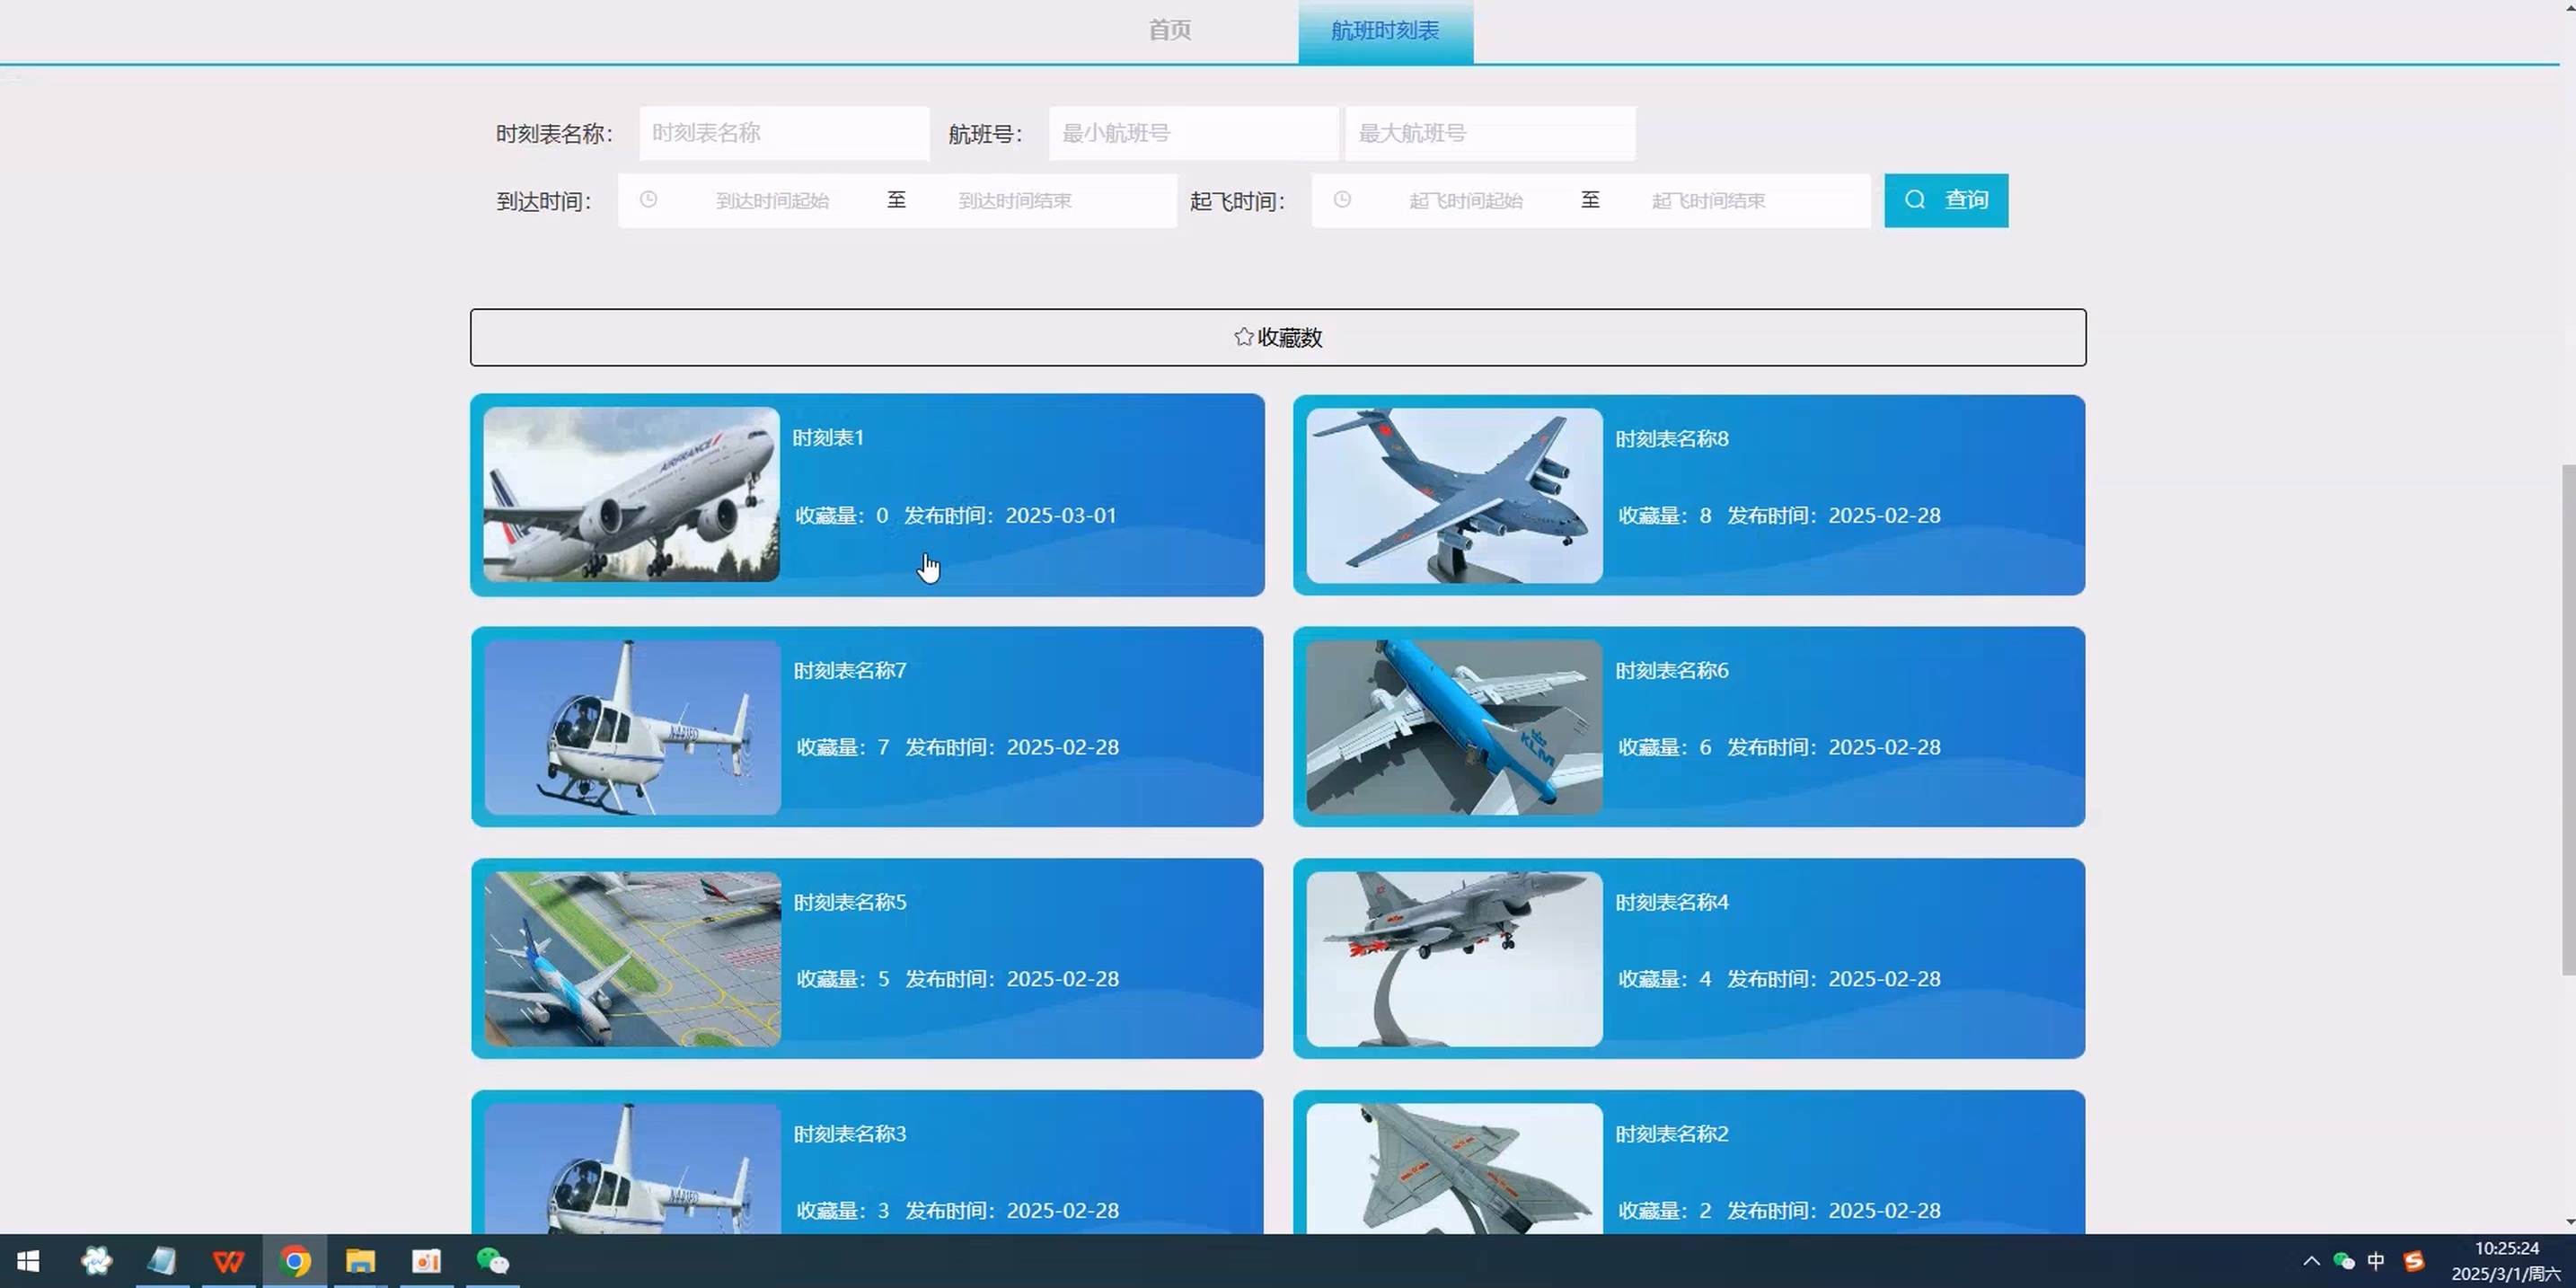Open WPS Office from the taskbar
The image size is (2576, 1288).
click(x=228, y=1261)
